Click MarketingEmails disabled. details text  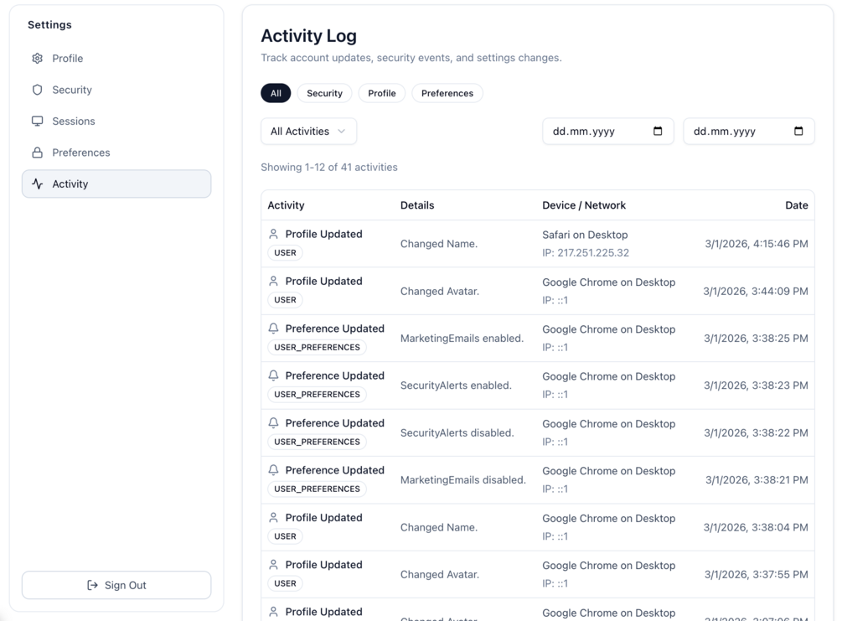coord(462,480)
